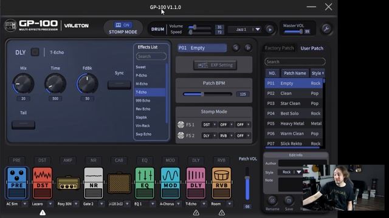The height and width of the screenshot is (218, 389).
Task: Select the CAB cabinet icon
Action: click(119, 183)
